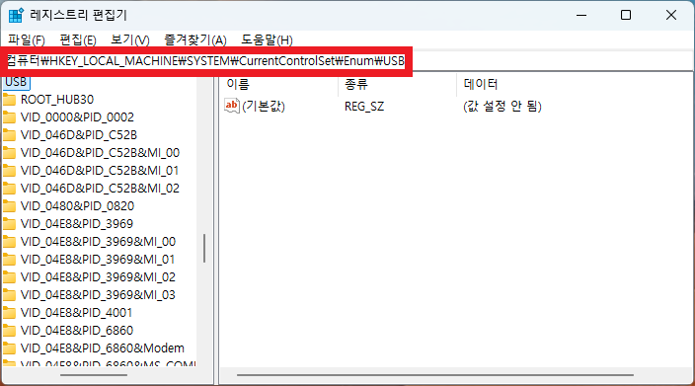Click folder icon of VID_046D&PID_C52B&MI_01
The image size is (695, 386).
9,170
